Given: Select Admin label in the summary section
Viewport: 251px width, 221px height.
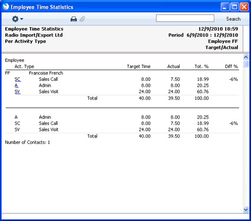Looking at the screenshot, I should point(45,117).
